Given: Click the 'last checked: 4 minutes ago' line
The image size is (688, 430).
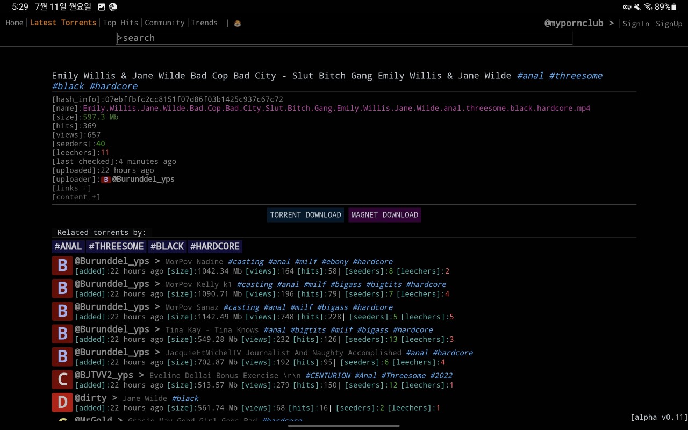Looking at the screenshot, I should click(114, 162).
